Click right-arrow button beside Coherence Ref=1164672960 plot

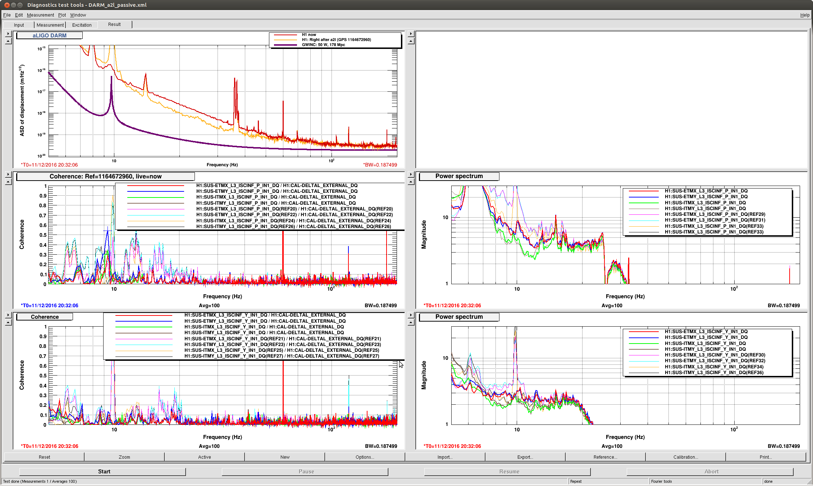point(8,174)
